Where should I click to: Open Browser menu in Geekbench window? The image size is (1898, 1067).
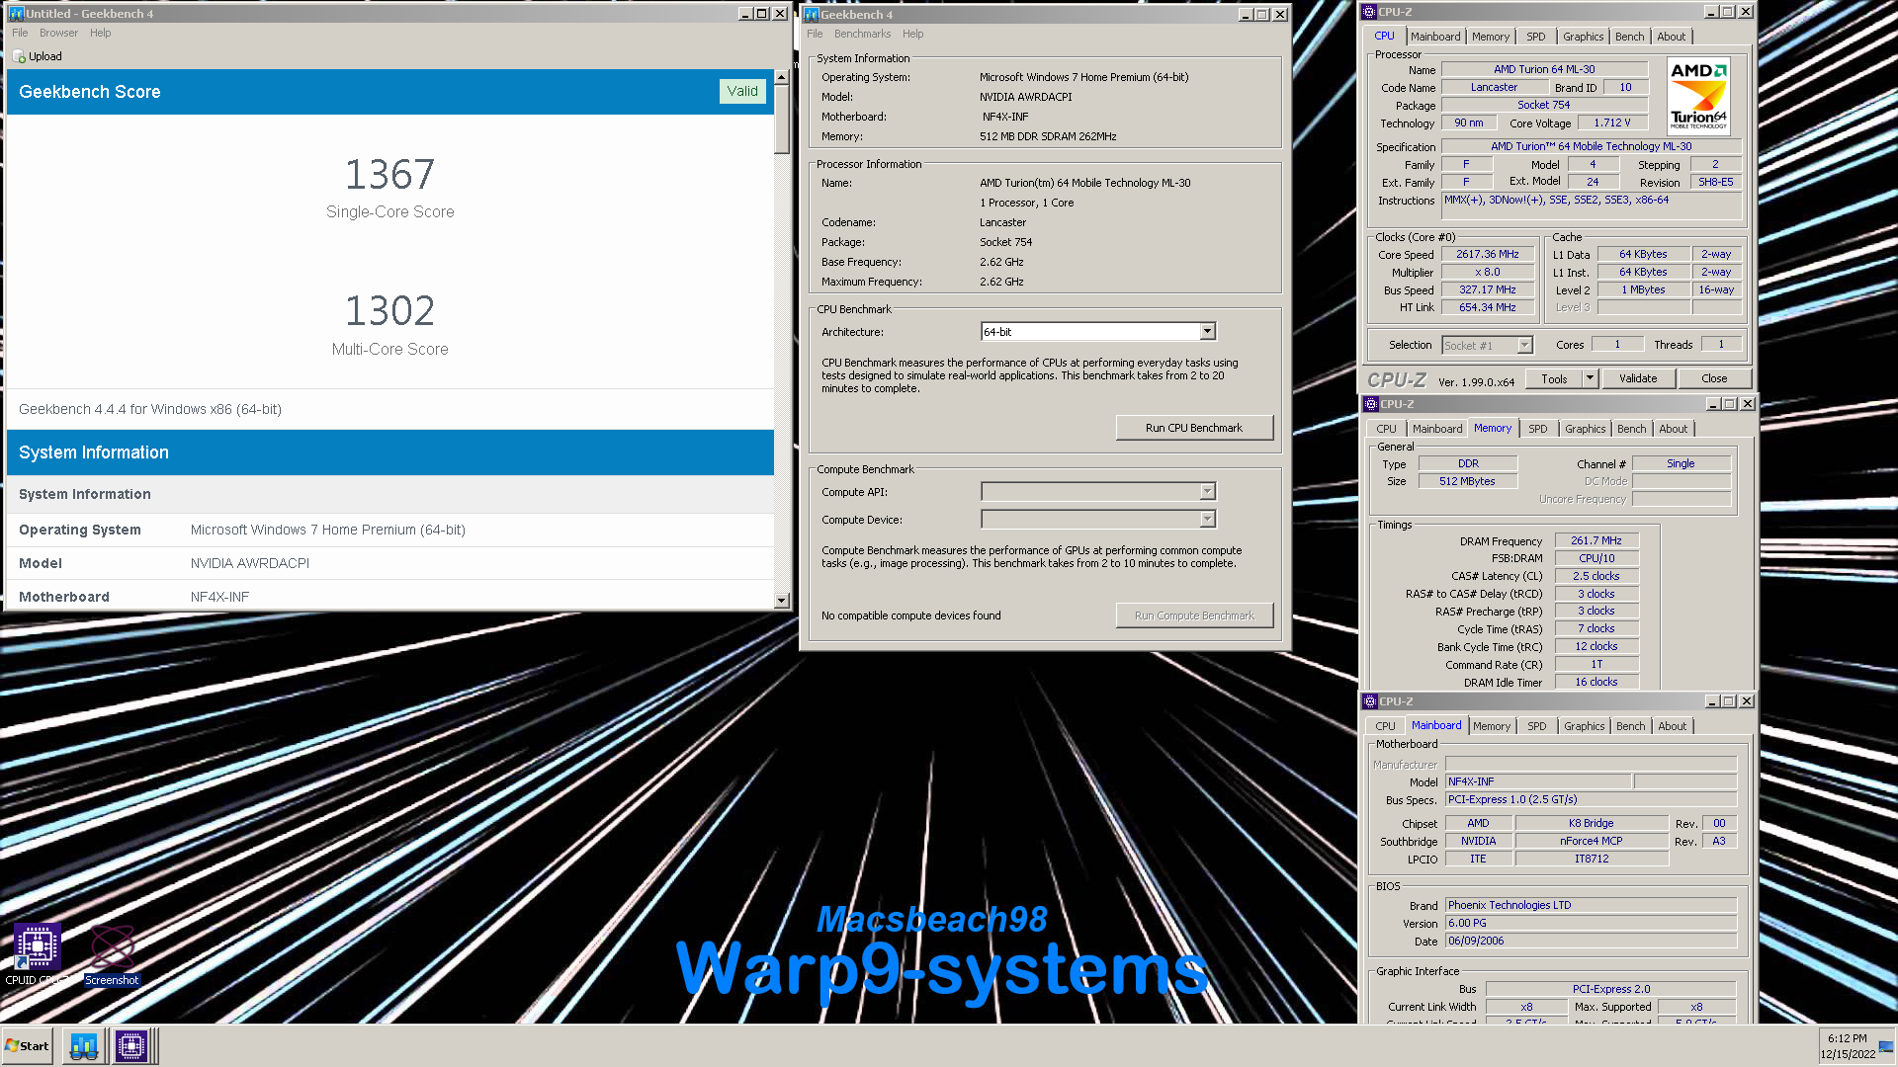coord(58,33)
